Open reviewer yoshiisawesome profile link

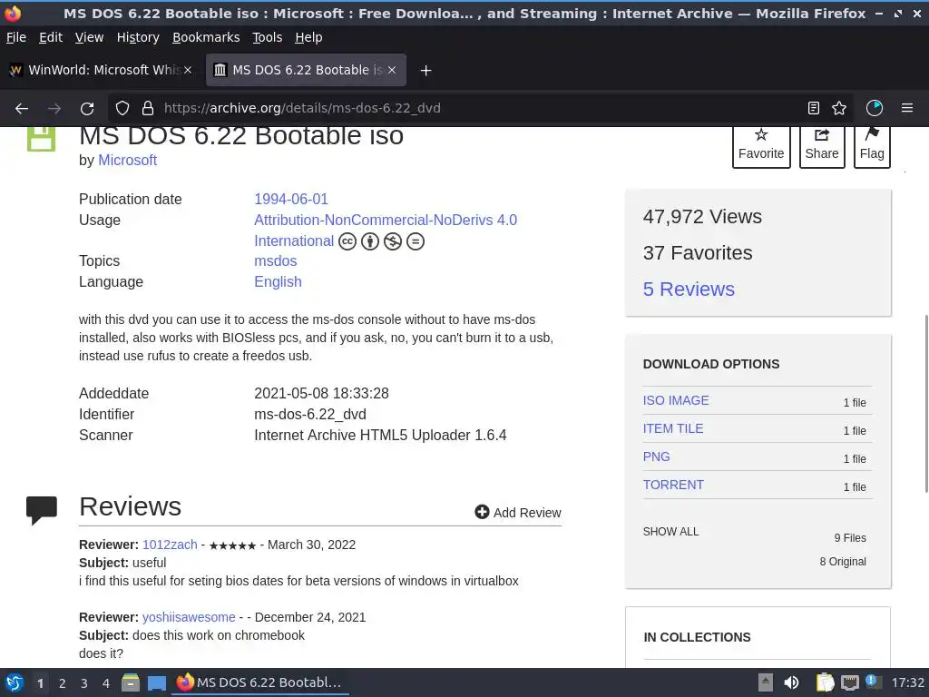189,617
